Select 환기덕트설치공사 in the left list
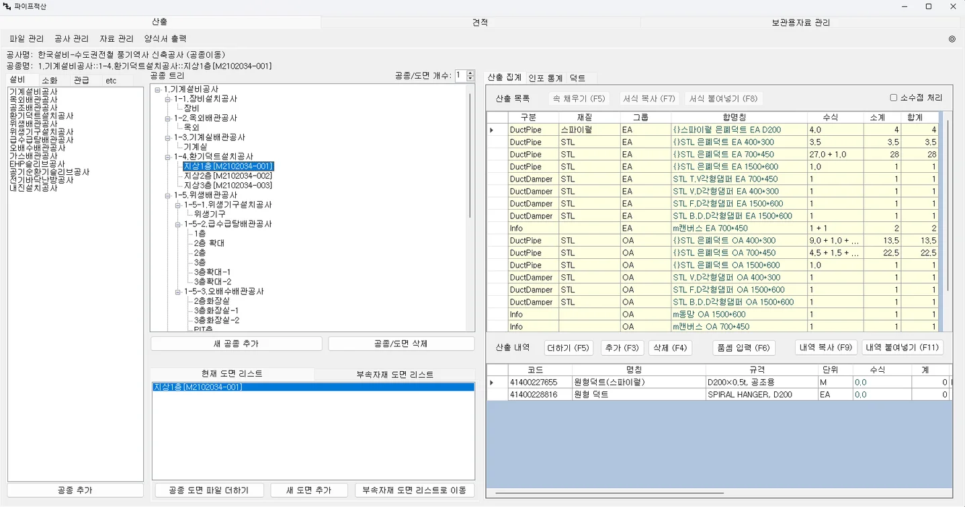The height and width of the screenshot is (507, 965). [x=41, y=116]
